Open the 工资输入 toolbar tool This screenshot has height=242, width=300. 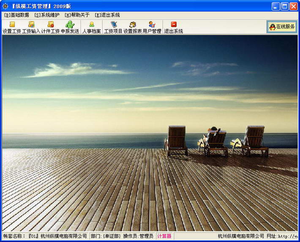[31, 27]
